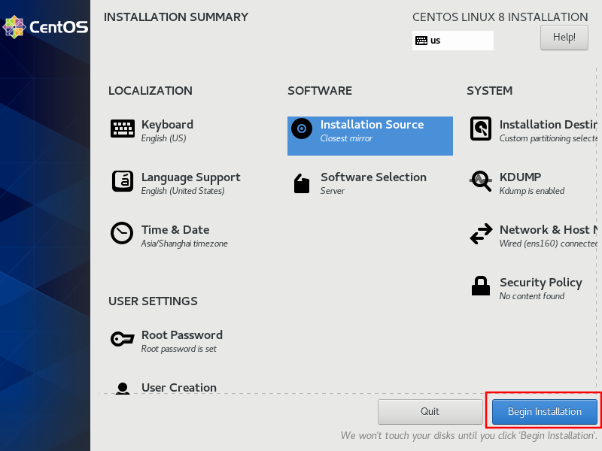Screen dimensions: 602x451
Task: Click 'Custom partitioning' status text
Action: pyautogui.click(x=549, y=138)
